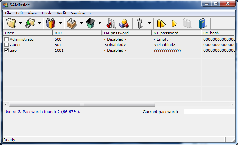The height and width of the screenshot is (145, 238).
Task: Click the import local users icon
Action: 30,23
